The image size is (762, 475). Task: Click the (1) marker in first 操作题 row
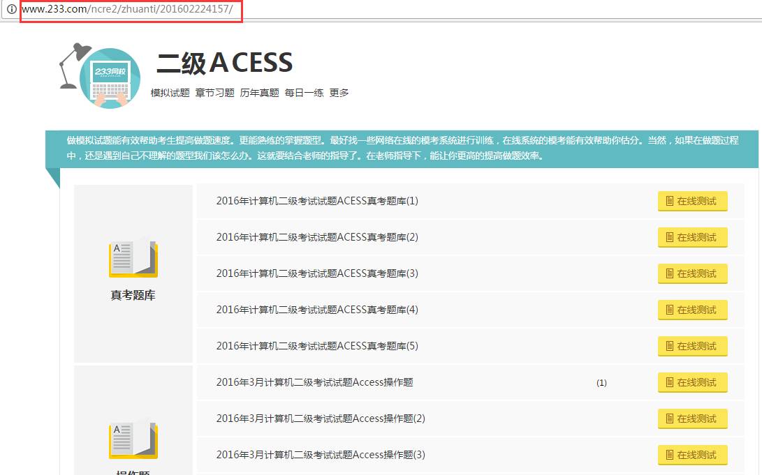tap(601, 383)
